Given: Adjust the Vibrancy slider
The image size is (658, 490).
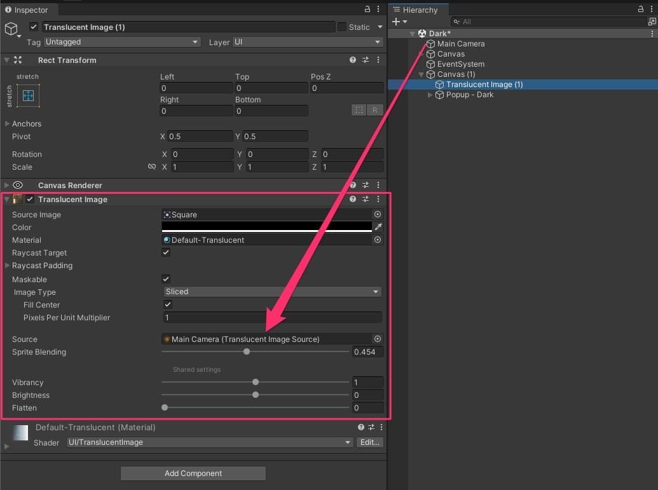Looking at the screenshot, I should click(x=255, y=382).
